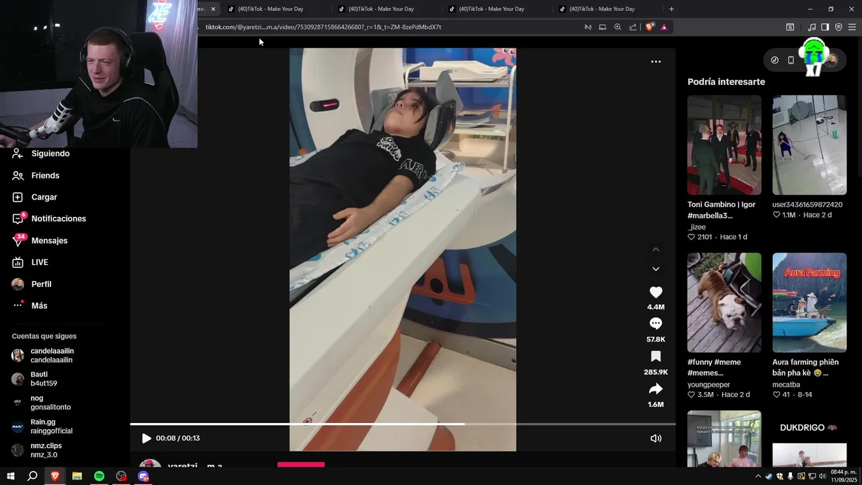Viewport: 862px width, 485px height.
Task: Open the bulldog #funny #meme thumbnail
Action: click(724, 302)
